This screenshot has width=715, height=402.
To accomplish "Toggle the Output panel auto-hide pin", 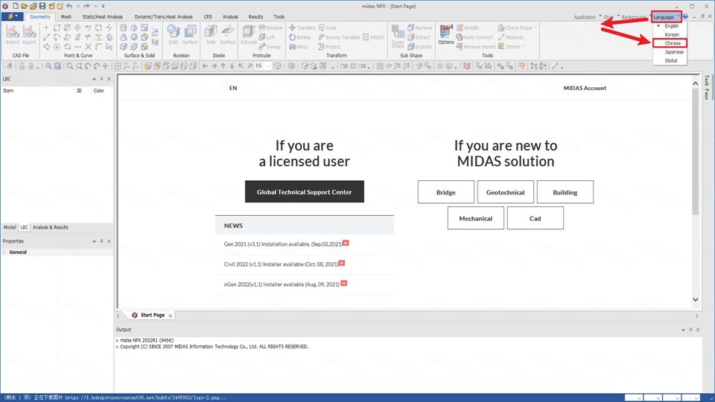I will point(690,330).
